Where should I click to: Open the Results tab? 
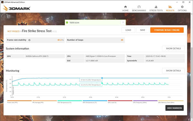[x=170, y=8]
